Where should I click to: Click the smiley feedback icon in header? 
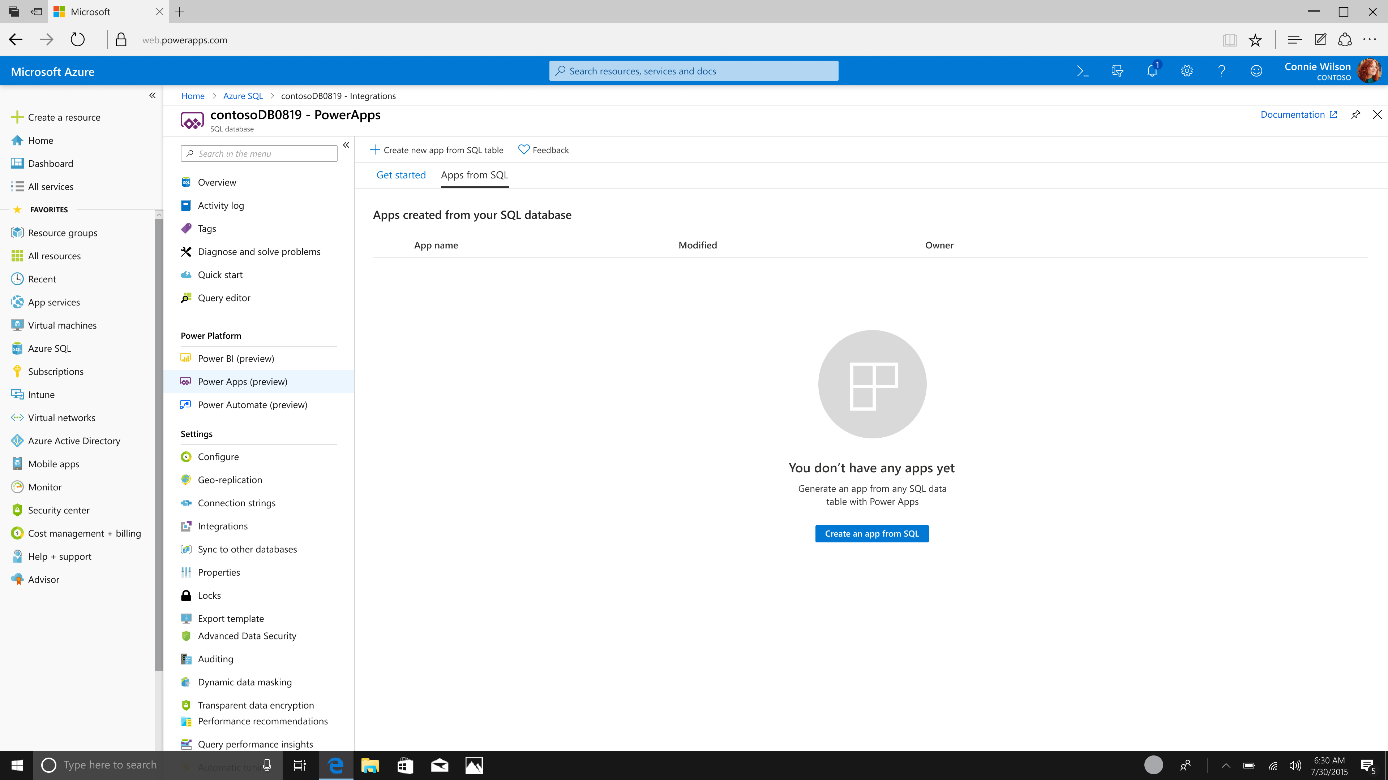tap(1256, 71)
